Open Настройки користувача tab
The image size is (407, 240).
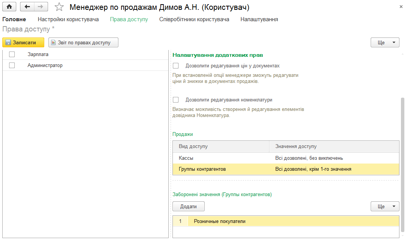68,19
